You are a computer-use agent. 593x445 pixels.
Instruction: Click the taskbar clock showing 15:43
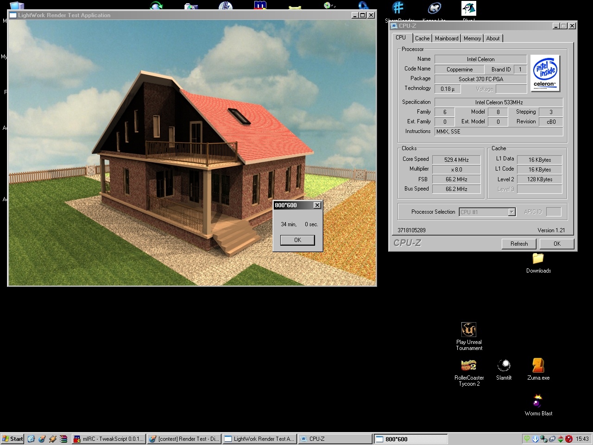pos(582,439)
